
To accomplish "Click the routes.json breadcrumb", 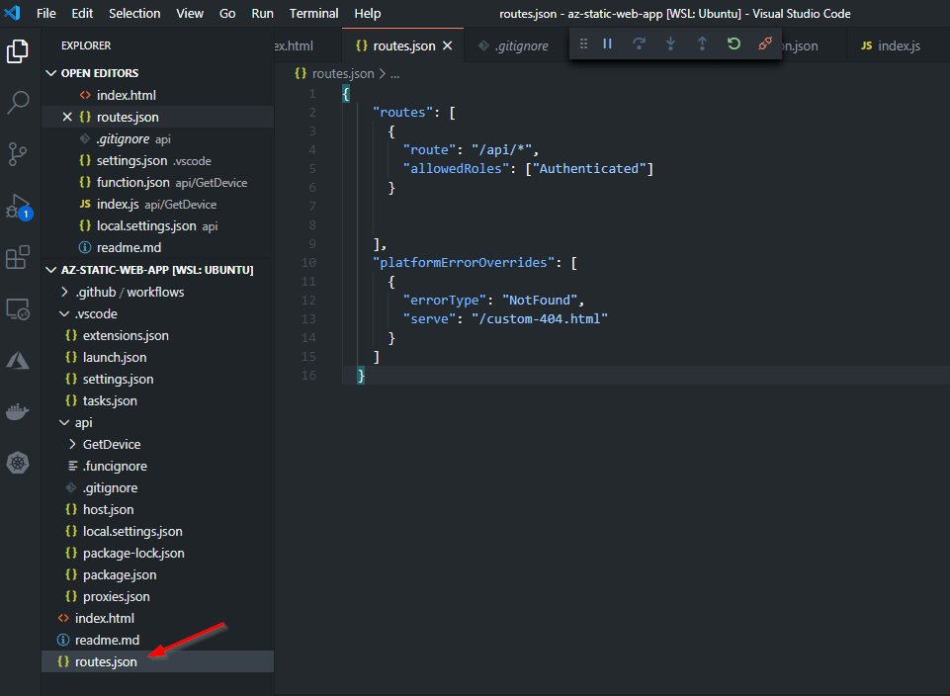I will pyautogui.click(x=342, y=74).
